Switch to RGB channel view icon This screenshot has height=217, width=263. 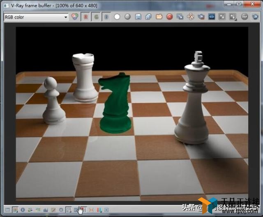click(x=74, y=17)
